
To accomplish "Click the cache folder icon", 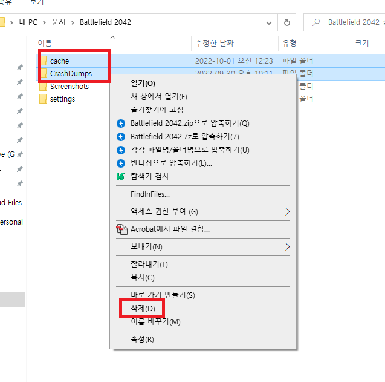I will (x=44, y=61).
